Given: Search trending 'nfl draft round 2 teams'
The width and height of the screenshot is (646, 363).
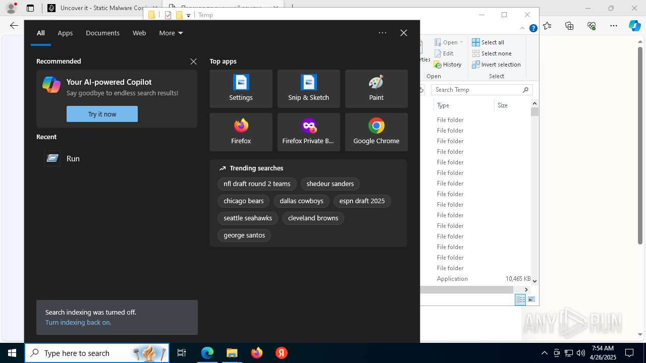Looking at the screenshot, I should 257,184.
